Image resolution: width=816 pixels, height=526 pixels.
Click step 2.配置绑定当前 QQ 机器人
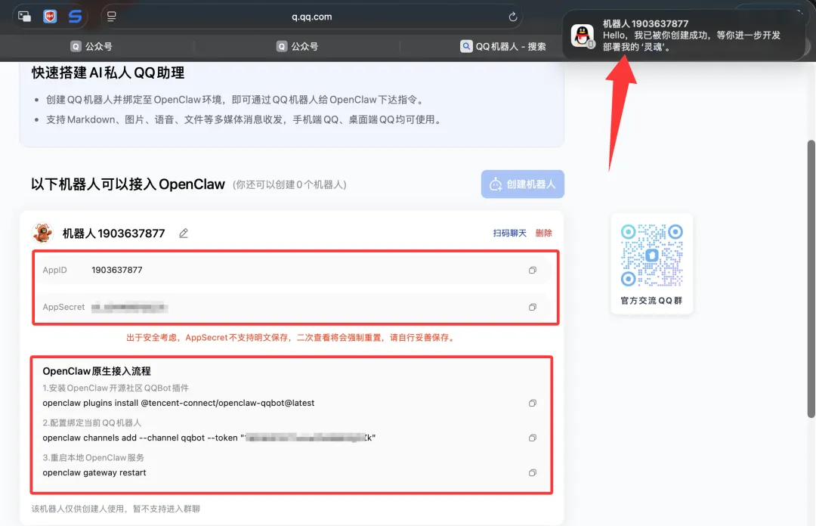[91, 423]
